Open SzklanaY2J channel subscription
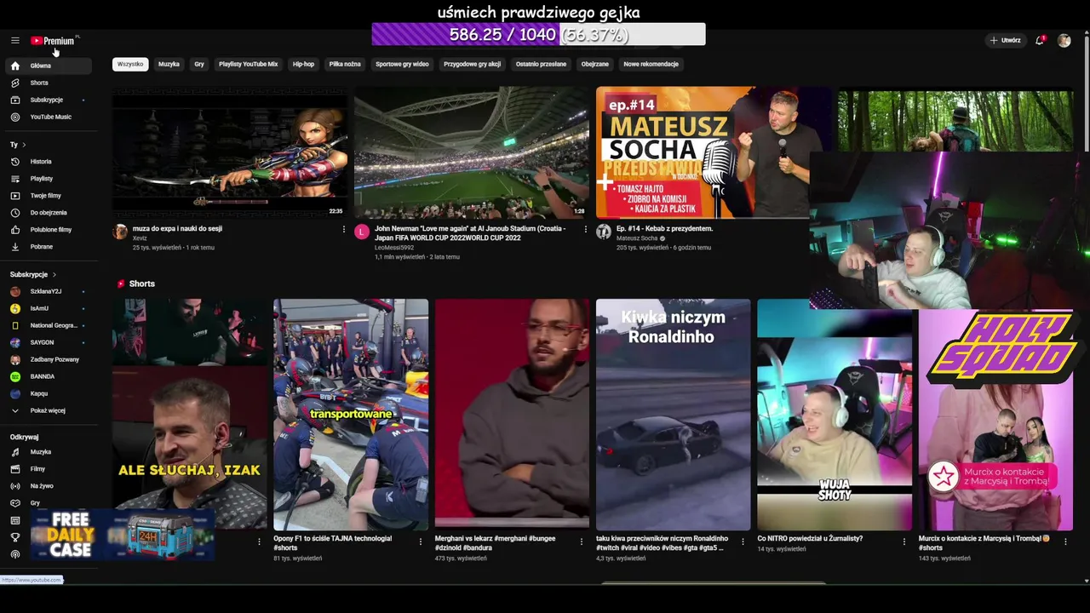This screenshot has height=613, width=1090. click(x=49, y=291)
